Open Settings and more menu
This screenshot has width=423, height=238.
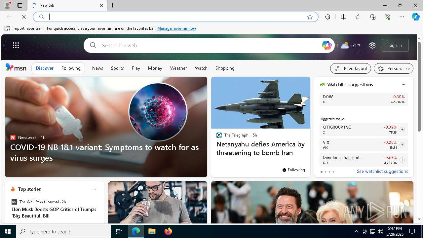tap(402, 17)
